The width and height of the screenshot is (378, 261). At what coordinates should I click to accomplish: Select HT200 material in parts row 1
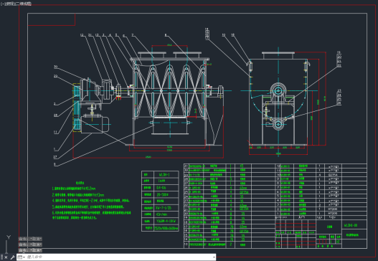[x=333, y=213]
